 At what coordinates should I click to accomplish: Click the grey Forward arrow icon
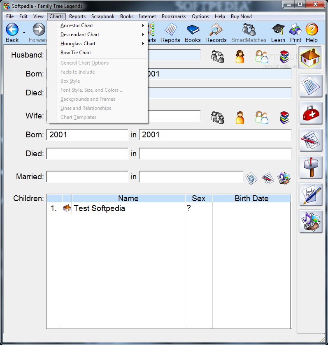pyautogui.click(x=39, y=30)
